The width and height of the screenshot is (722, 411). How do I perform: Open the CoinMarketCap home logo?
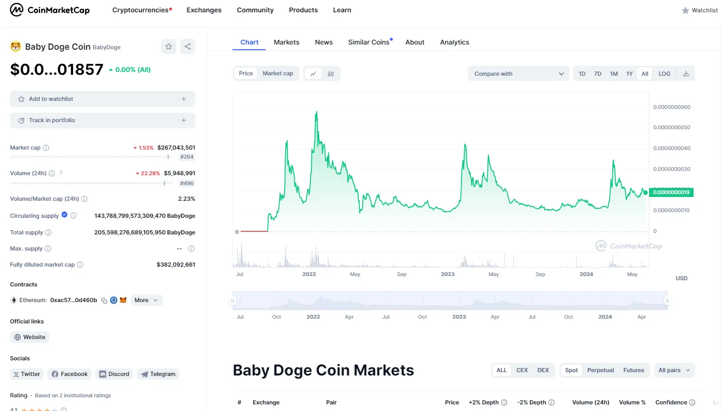pos(50,9)
